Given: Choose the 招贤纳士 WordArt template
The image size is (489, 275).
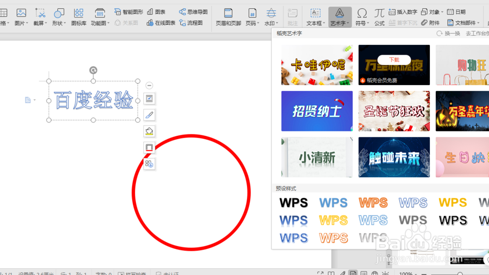Looking at the screenshot, I should [x=317, y=111].
